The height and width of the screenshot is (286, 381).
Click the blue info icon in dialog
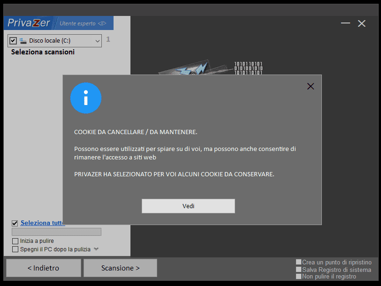pos(86,98)
